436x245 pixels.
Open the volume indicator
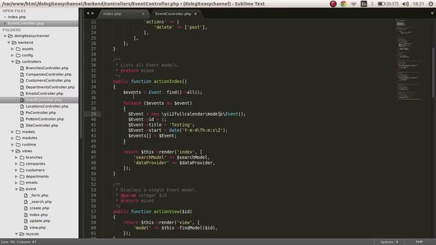[405, 4]
